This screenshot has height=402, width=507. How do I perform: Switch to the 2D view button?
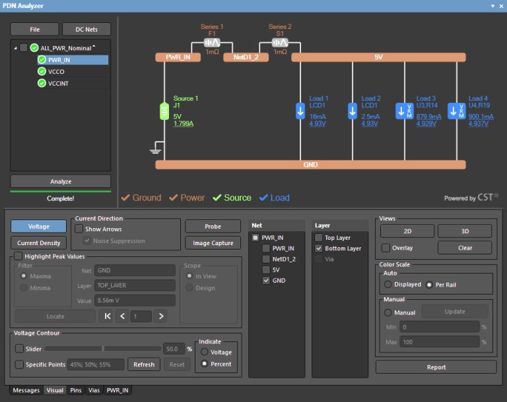[407, 231]
